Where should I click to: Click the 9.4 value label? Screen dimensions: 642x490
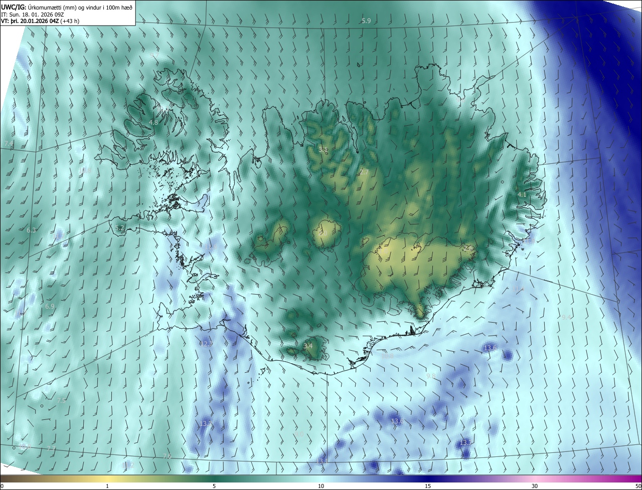tap(566, 317)
